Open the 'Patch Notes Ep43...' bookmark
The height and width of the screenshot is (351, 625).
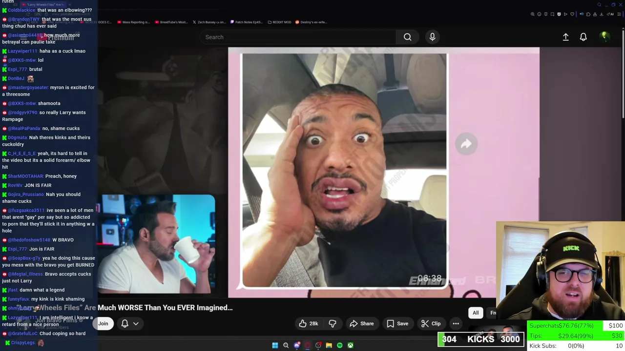click(x=247, y=22)
